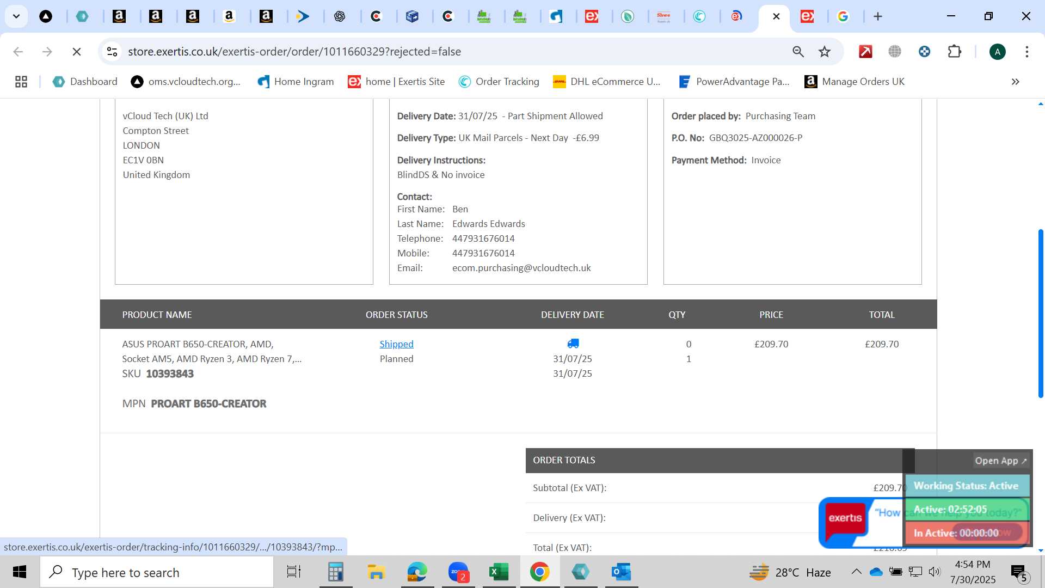
Task: Open the Manage Orders UK bookmark
Action: pos(855,82)
